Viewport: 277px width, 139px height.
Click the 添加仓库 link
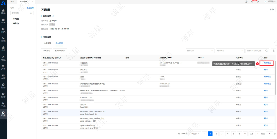pos(30,8)
